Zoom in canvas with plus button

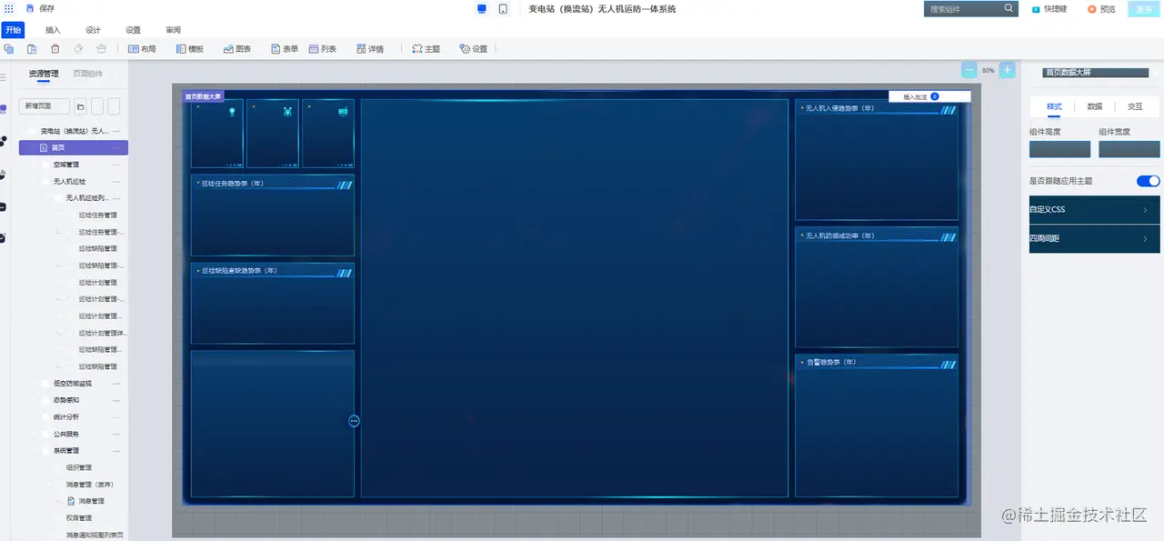[x=1007, y=70]
